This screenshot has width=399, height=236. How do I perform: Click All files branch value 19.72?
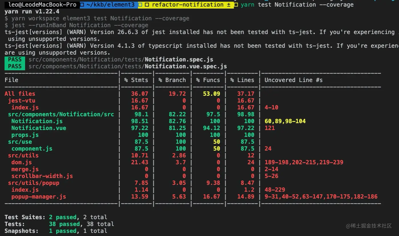[x=177, y=94]
